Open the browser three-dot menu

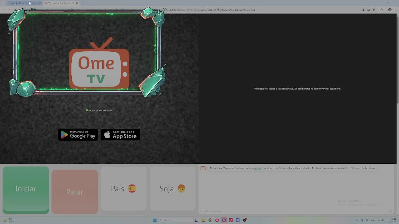(396, 10)
